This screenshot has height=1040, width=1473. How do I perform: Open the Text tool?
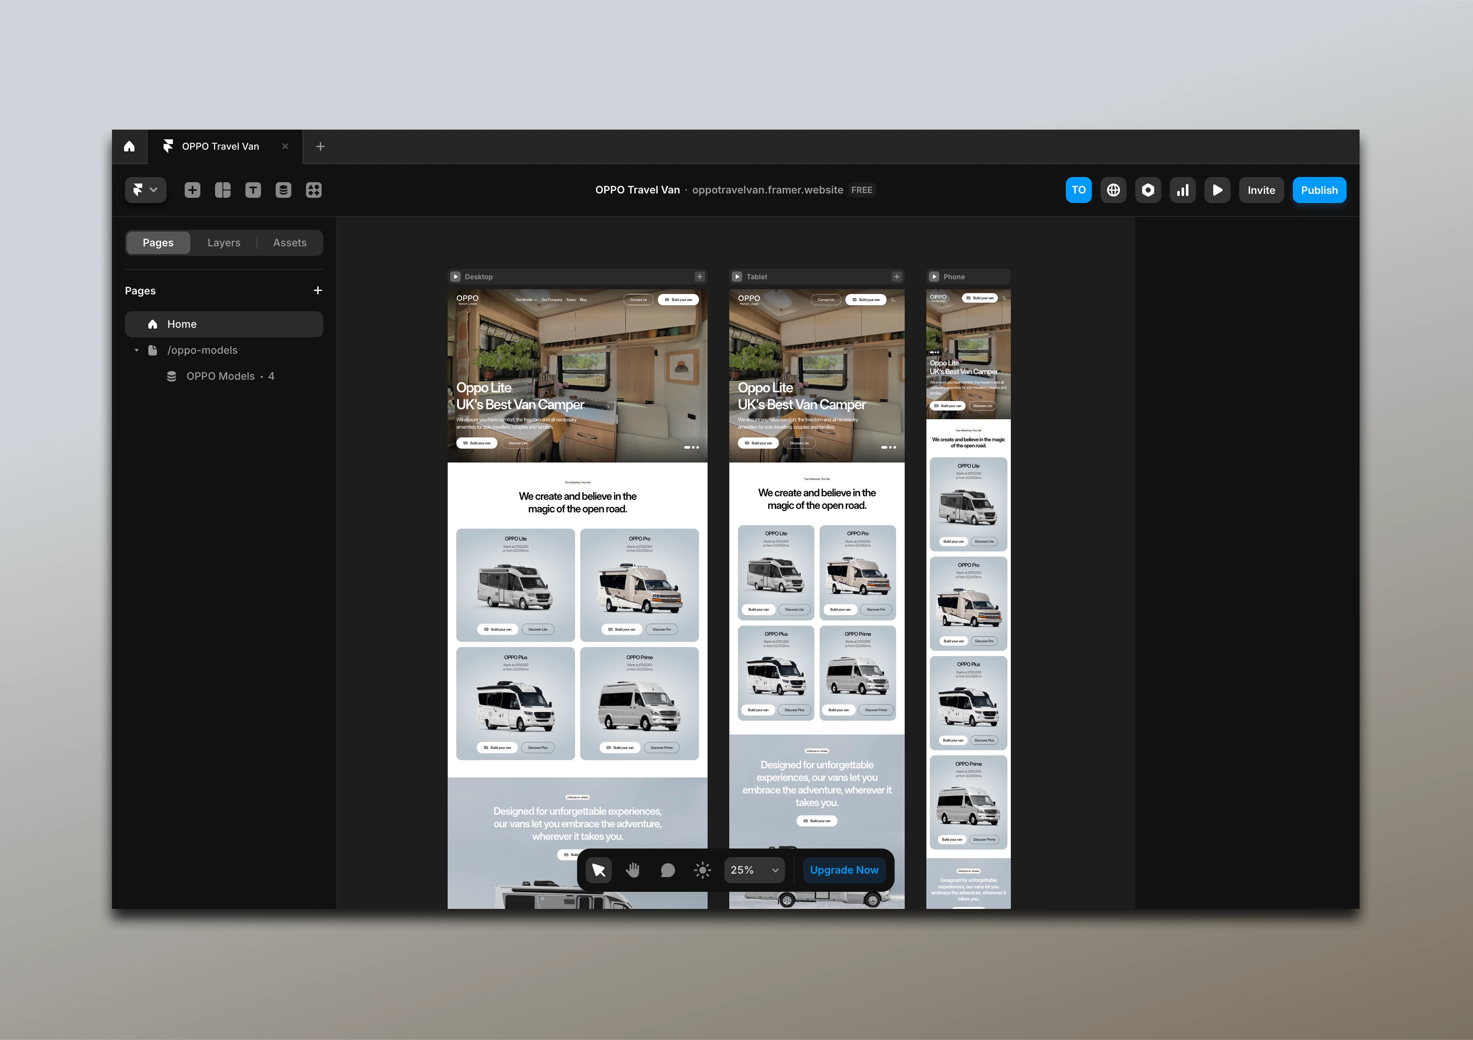[253, 190]
